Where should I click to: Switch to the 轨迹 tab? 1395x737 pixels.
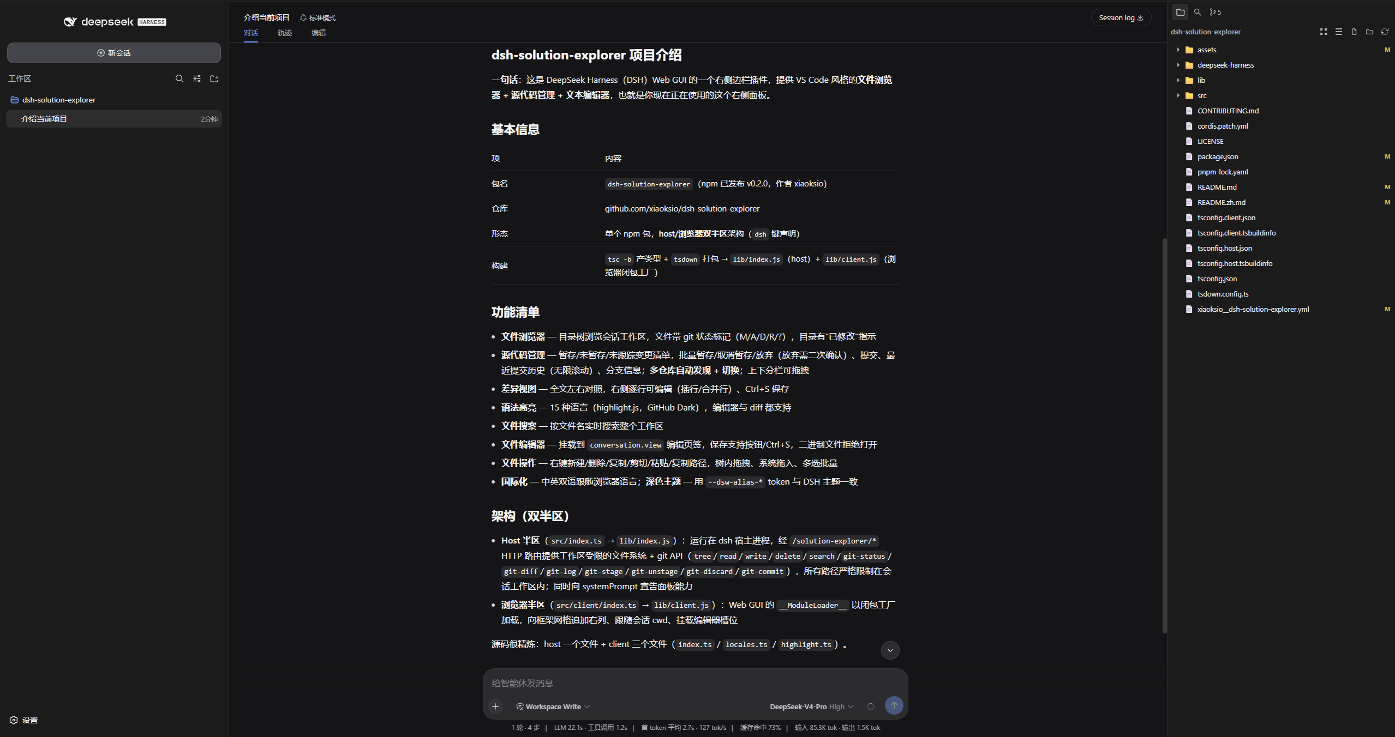285,33
